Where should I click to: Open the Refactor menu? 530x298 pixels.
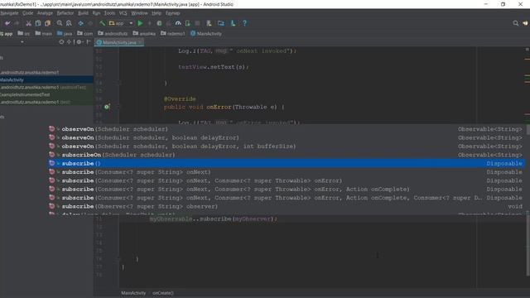[x=65, y=13]
